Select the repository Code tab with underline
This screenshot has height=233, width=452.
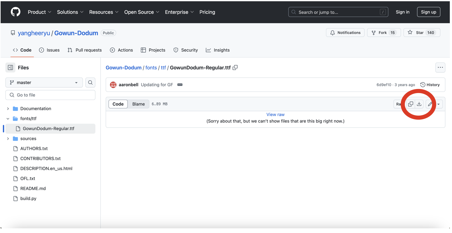tap(22, 50)
